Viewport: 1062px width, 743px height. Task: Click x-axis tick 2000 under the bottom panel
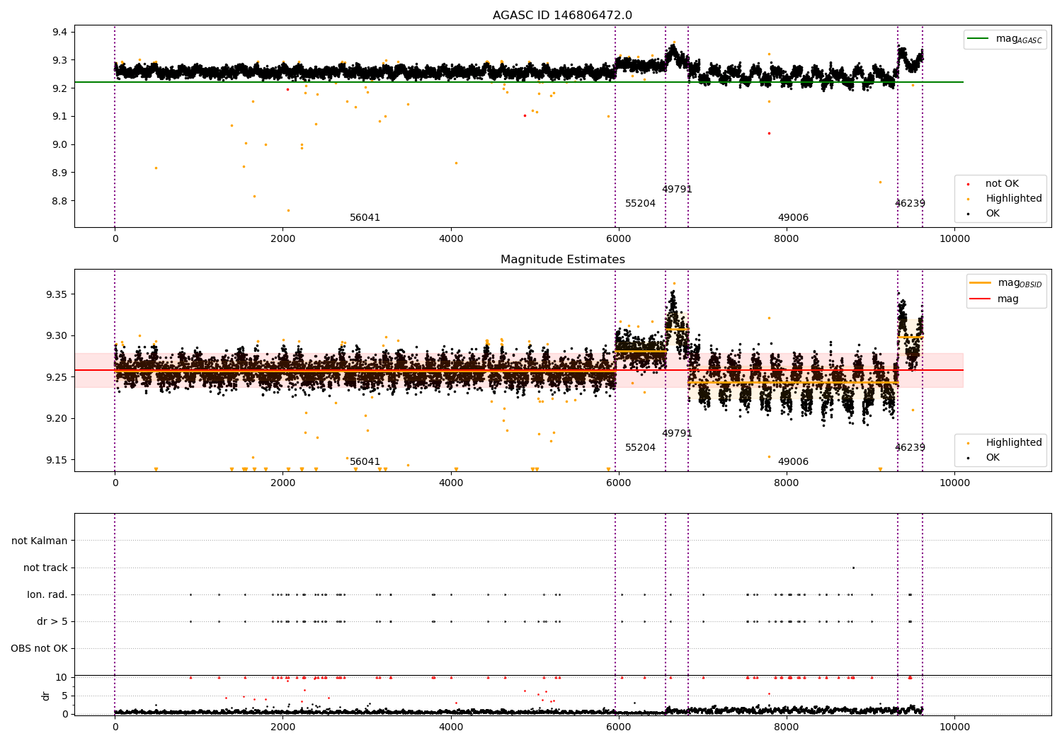pos(283,727)
